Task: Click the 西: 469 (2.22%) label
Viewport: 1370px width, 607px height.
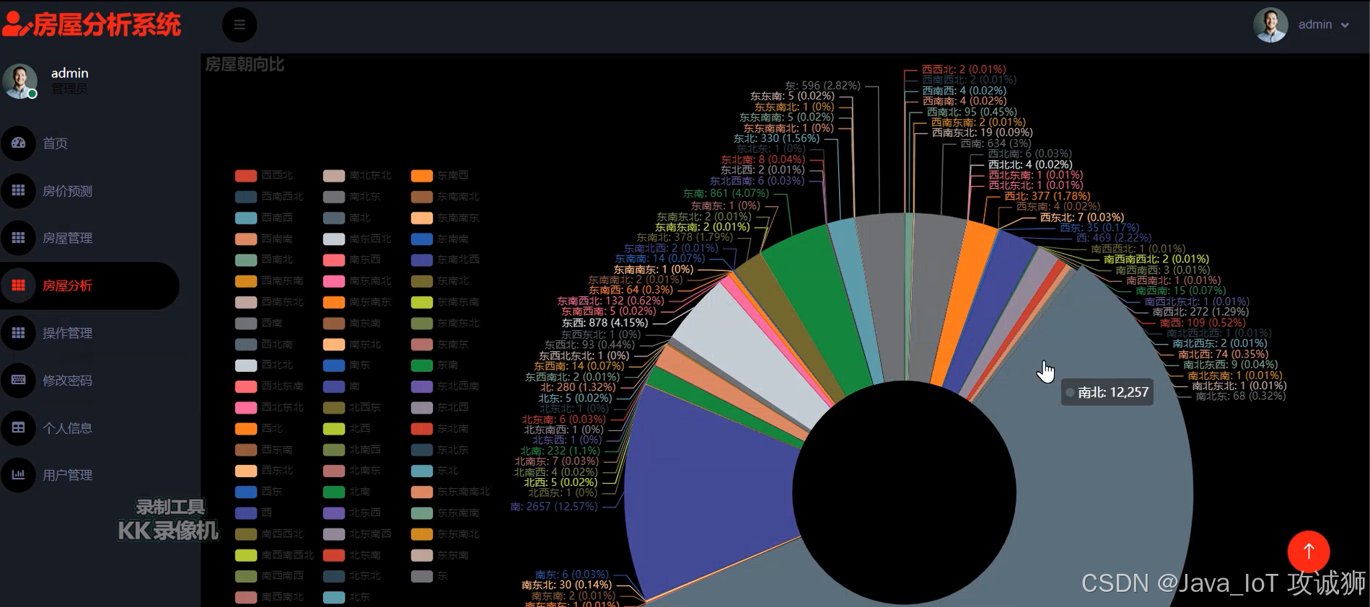Action: [x=1114, y=238]
